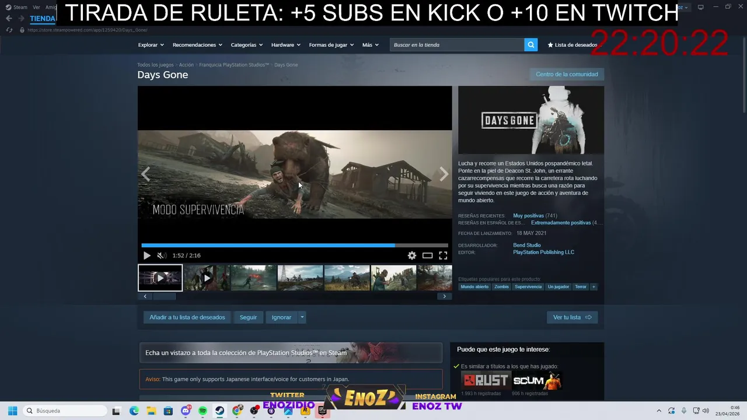Select 'Supervivencia' tag
Image resolution: width=747 pixels, height=420 pixels.
528,287
